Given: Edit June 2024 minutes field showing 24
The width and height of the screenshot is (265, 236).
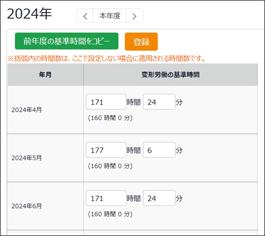Looking at the screenshot, I should point(159,198).
